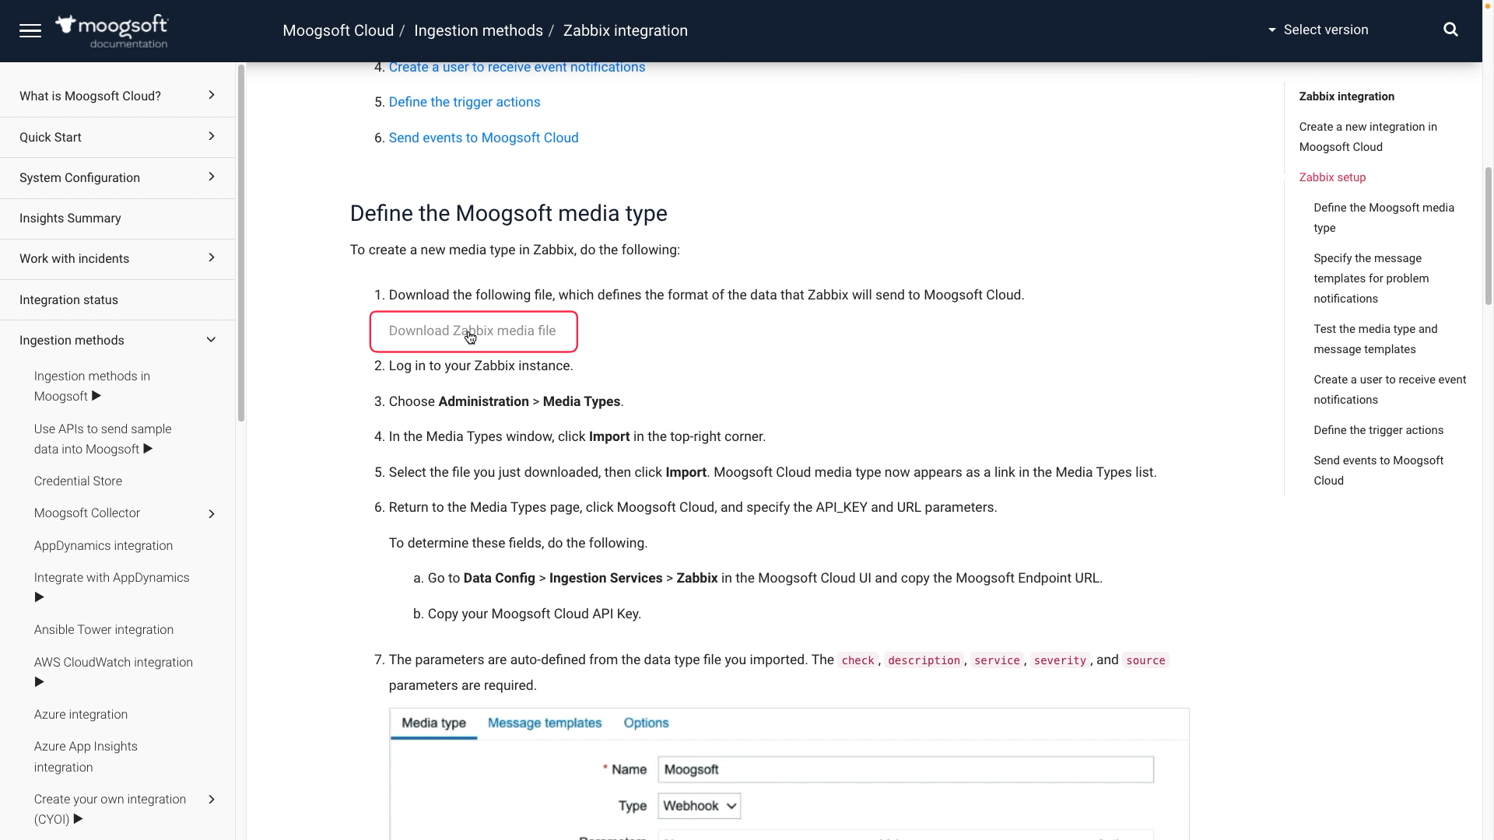Image resolution: width=1494 pixels, height=840 pixels.
Task: Expand System Configuration chevron
Action: pyautogui.click(x=212, y=177)
